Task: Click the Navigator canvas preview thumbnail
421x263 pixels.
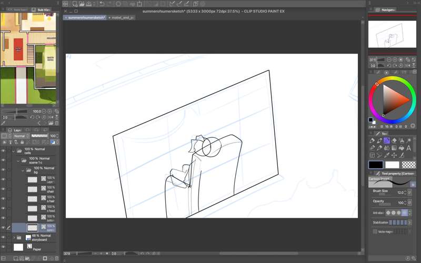Action: click(x=392, y=34)
